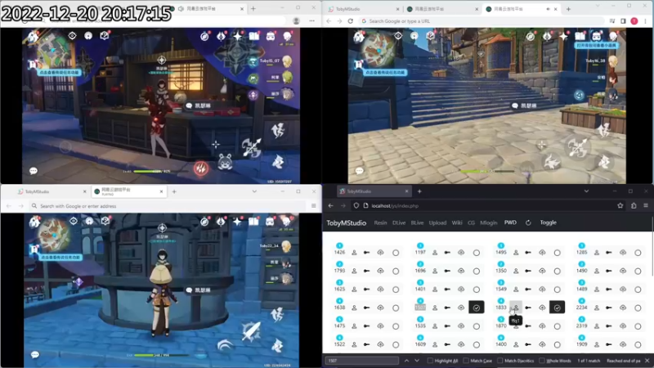654x368 pixels.
Task: Open tab list chevron in bottom-right browser
Action: tap(586, 191)
